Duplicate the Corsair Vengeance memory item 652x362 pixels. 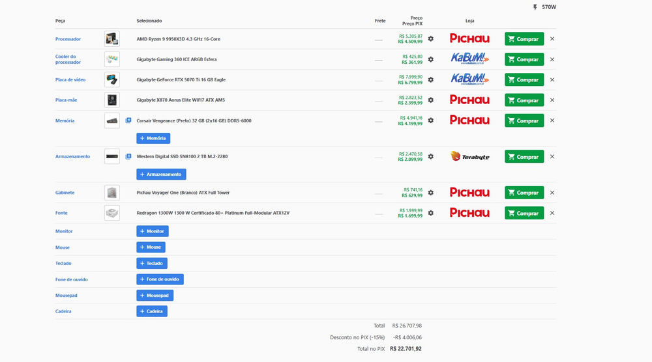pyautogui.click(x=128, y=120)
